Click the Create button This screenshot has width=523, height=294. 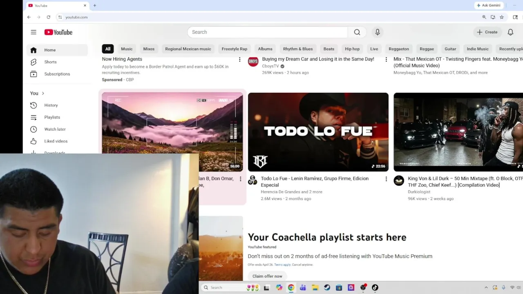coord(487,32)
